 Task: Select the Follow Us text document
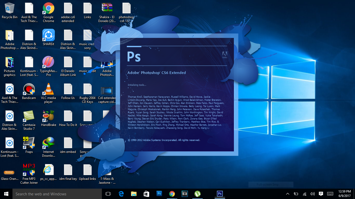[x=68, y=91]
